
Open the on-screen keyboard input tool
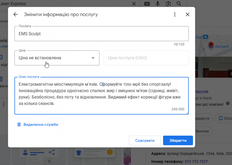tap(147, 4)
